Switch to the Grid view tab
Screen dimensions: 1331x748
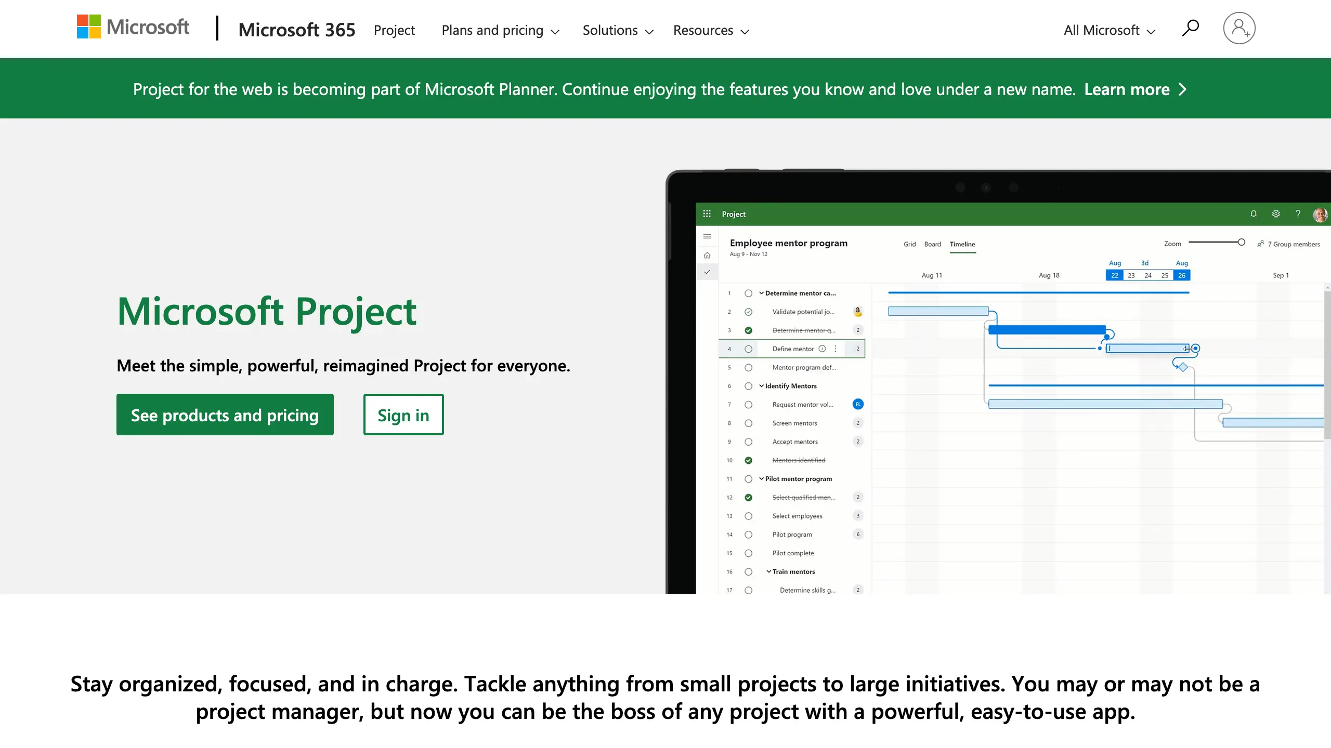(x=909, y=244)
